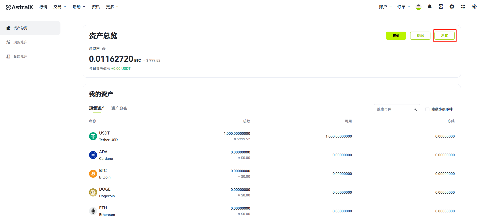Click the '+0.00 USDT' daily profit value
This screenshot has height=223, width=480.
coord(121,69)
